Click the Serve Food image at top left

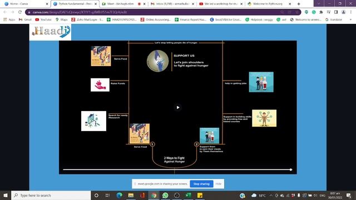[x=101, y=56]
